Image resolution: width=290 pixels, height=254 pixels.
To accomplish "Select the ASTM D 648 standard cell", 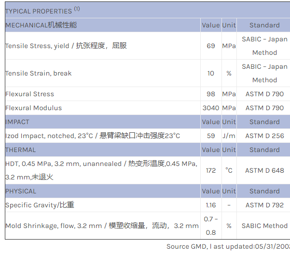I will click(x=264, y=170).
